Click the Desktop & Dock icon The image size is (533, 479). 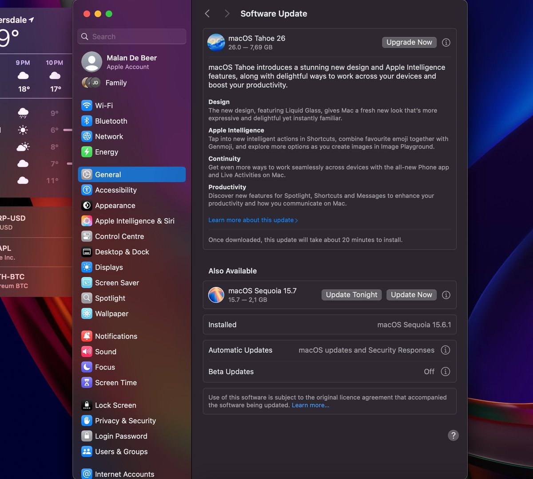tap(87, 252)
